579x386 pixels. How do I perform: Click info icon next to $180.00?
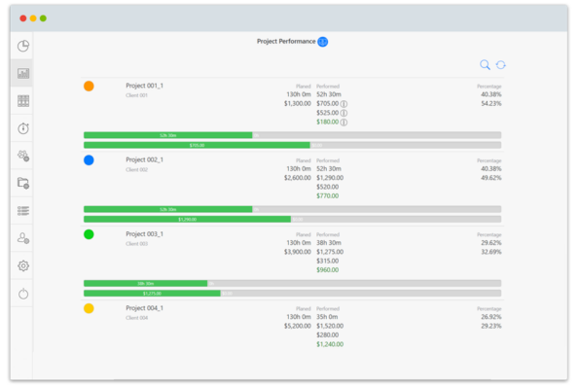(x=344, y=123)
